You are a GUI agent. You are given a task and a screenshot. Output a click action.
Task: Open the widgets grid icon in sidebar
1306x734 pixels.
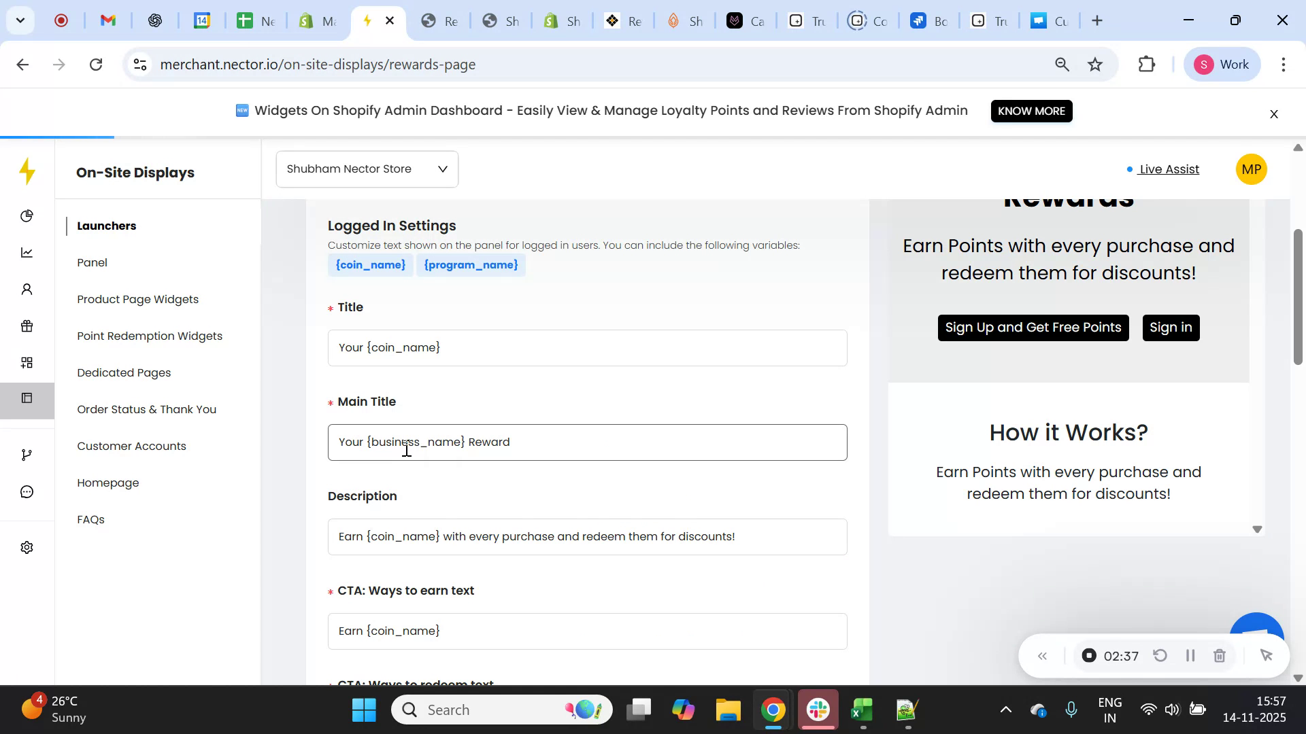coord(27,362)
